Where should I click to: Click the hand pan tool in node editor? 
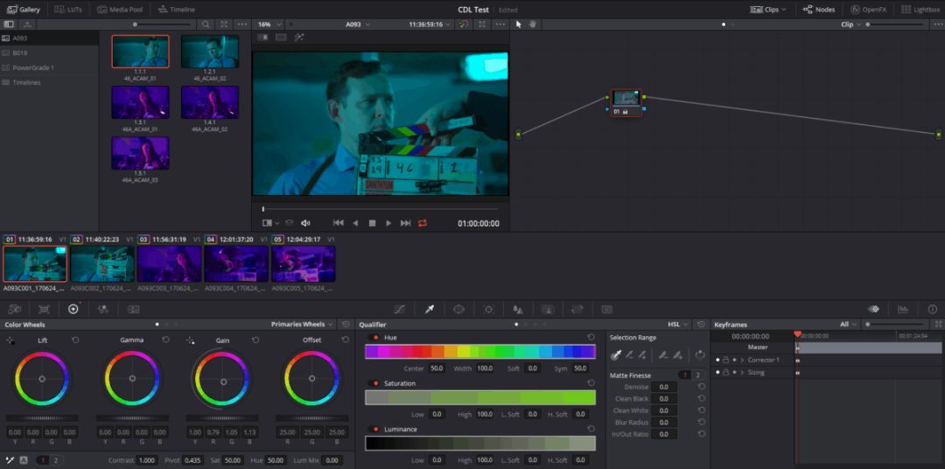coord(532,24)
